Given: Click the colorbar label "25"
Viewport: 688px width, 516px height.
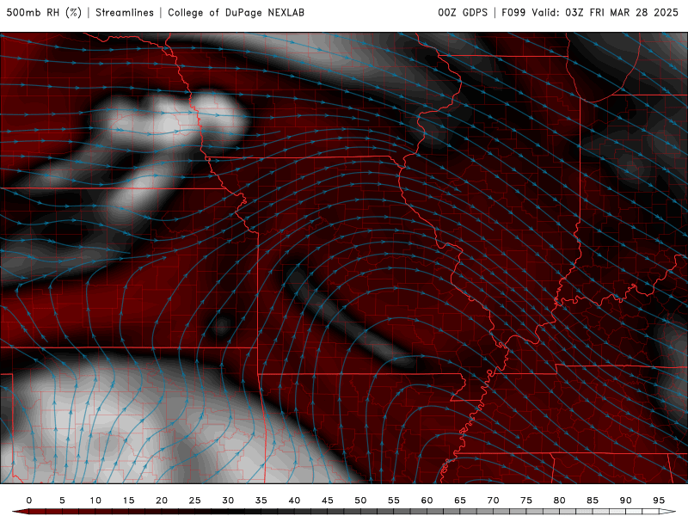Looking at the screenshot, I should tap(195, 501).
